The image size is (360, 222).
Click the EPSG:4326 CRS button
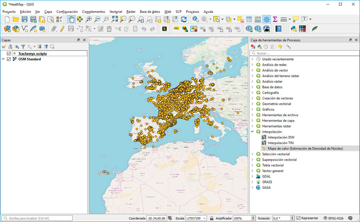(333, 218)
